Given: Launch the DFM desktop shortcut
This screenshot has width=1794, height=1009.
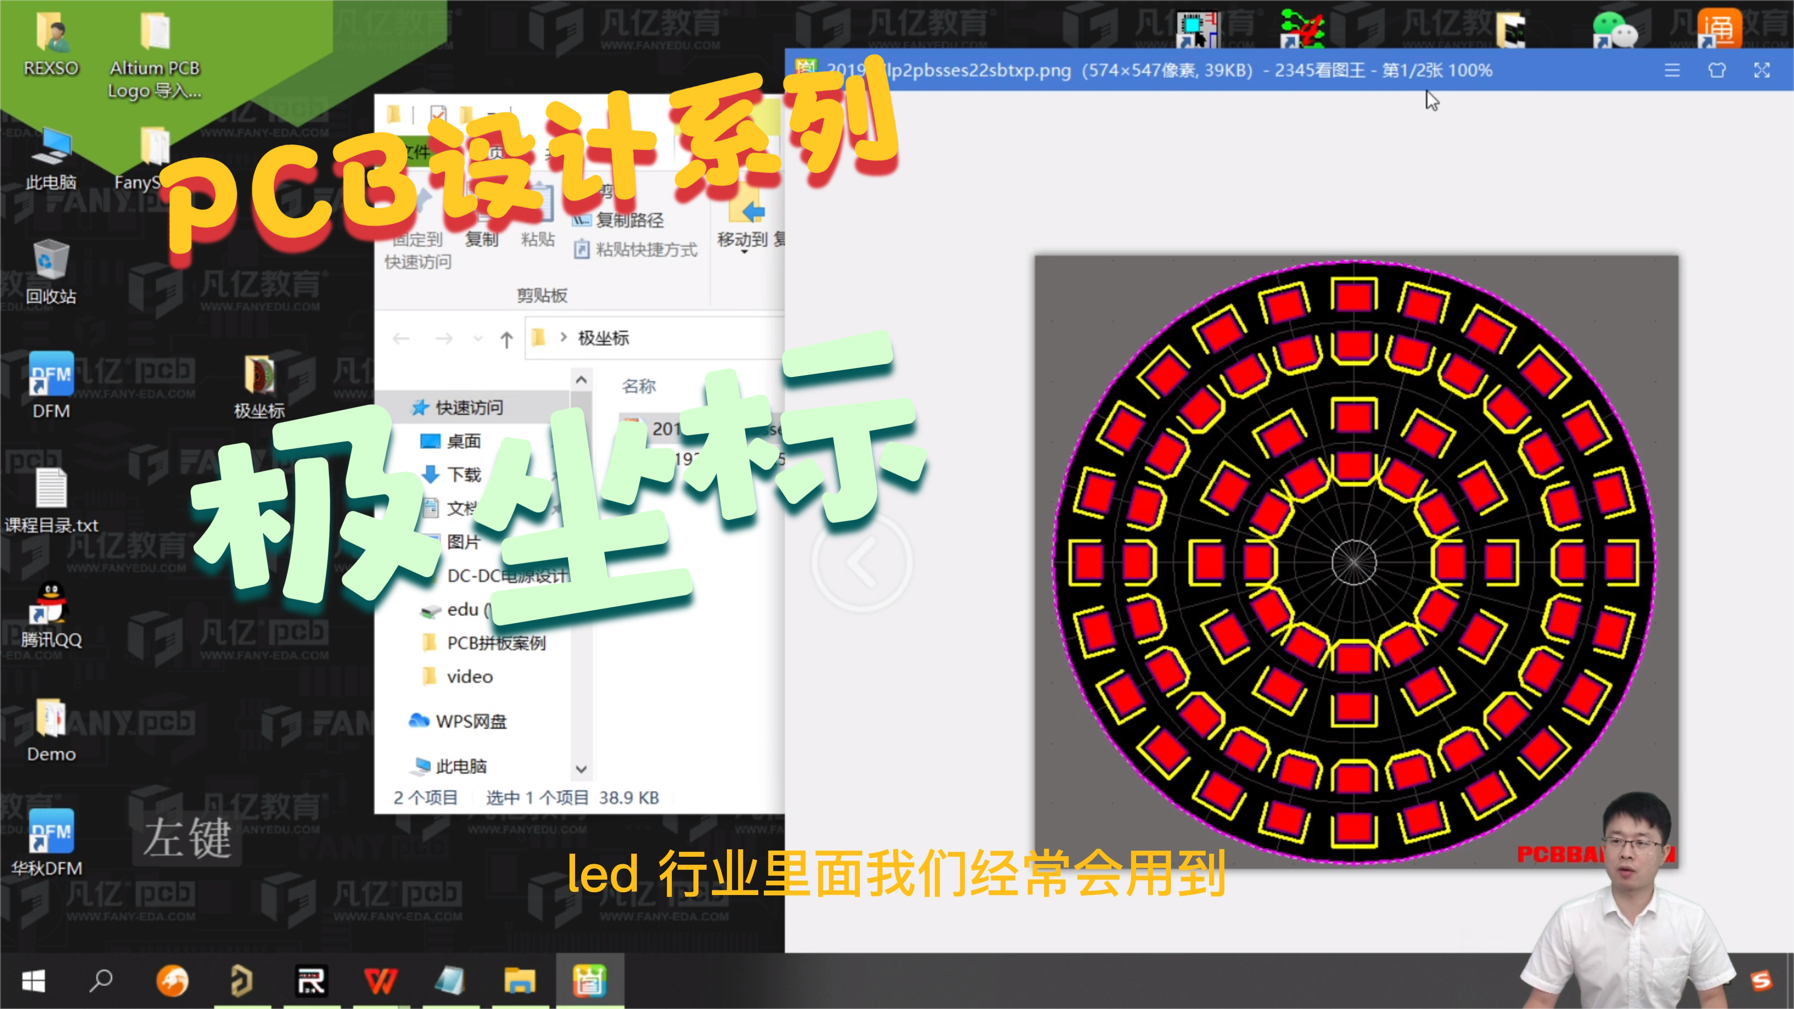Looking at the screenshot, I should tap(51, 385).
